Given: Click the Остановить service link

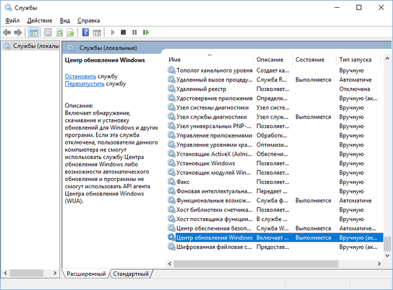Looking at the screenshot, I should (80, 75).
